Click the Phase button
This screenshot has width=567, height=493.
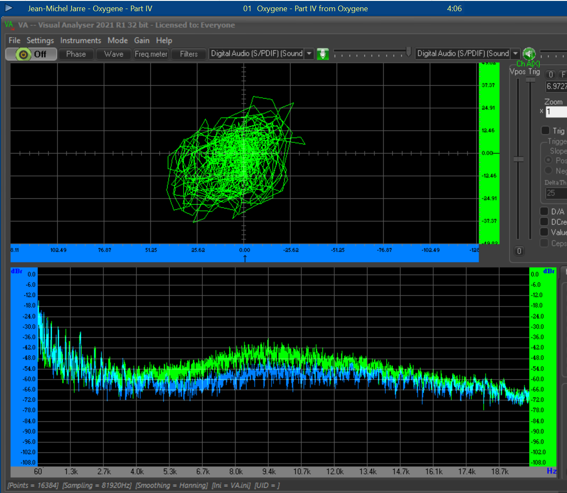(76, 54)
